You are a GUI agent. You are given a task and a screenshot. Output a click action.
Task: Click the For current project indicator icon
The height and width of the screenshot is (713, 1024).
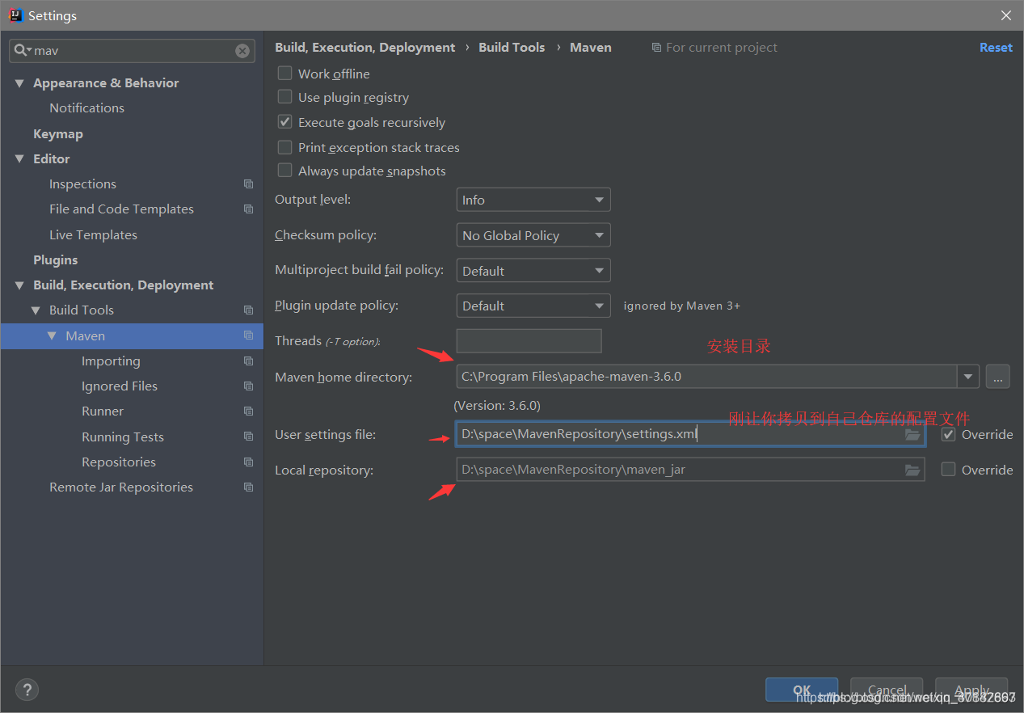[656, 48]
